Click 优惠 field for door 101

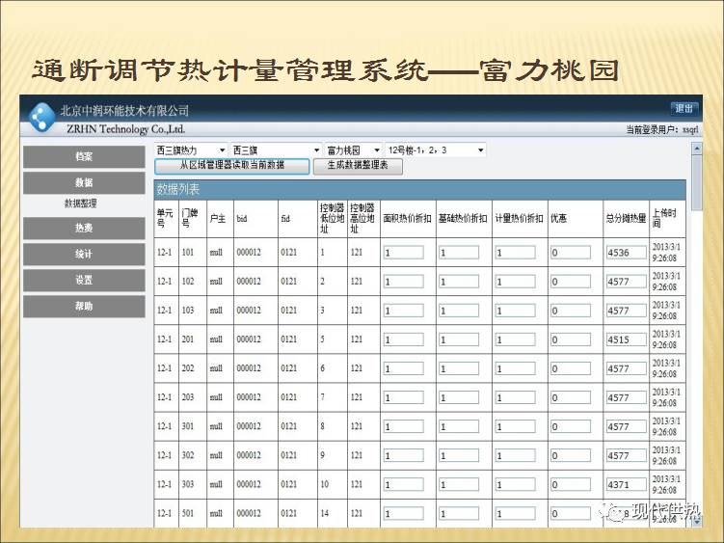571,253
